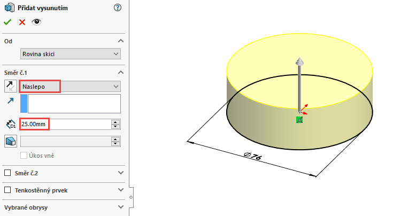This screenshot has width=401, height=216.
Task: Check the Úkos vně checkbox
Action: click(x=24, y=156)
